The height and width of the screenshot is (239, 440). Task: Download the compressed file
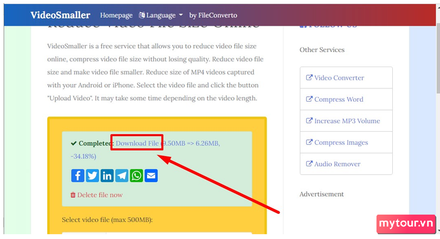137,143
